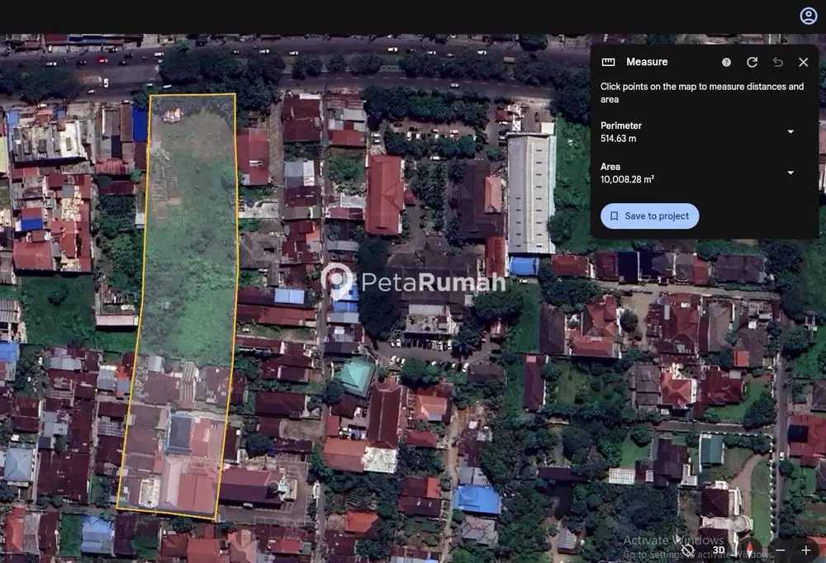The image size is (826, 563).
Task: Close the Measure panel
Action: point(803,62)
